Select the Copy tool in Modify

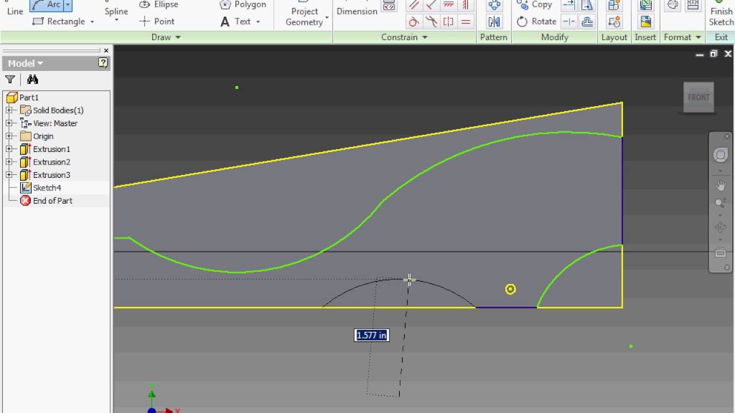[535, 5]
